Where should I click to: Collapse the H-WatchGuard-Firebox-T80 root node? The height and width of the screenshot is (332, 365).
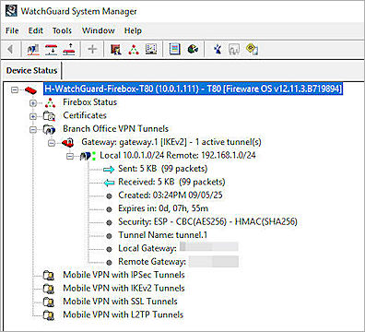[x=15, y=90]
